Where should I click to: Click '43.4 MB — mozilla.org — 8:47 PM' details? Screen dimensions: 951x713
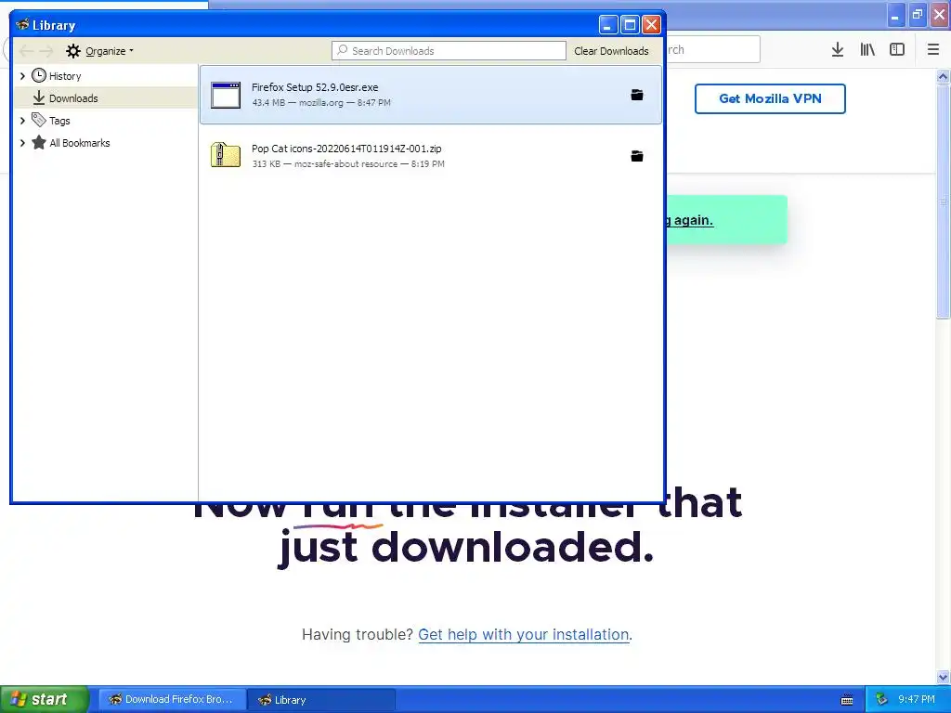(321, 103)
